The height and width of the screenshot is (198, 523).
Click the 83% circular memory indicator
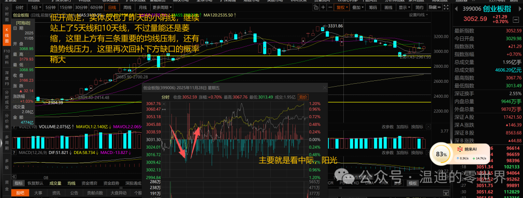(441, 154)
